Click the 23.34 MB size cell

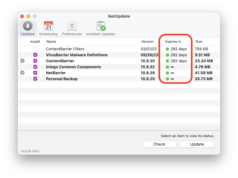click(204, 61)
